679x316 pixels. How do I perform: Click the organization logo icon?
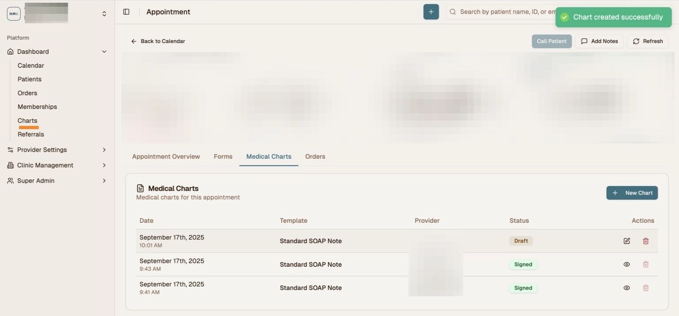[x=13, y=13]
